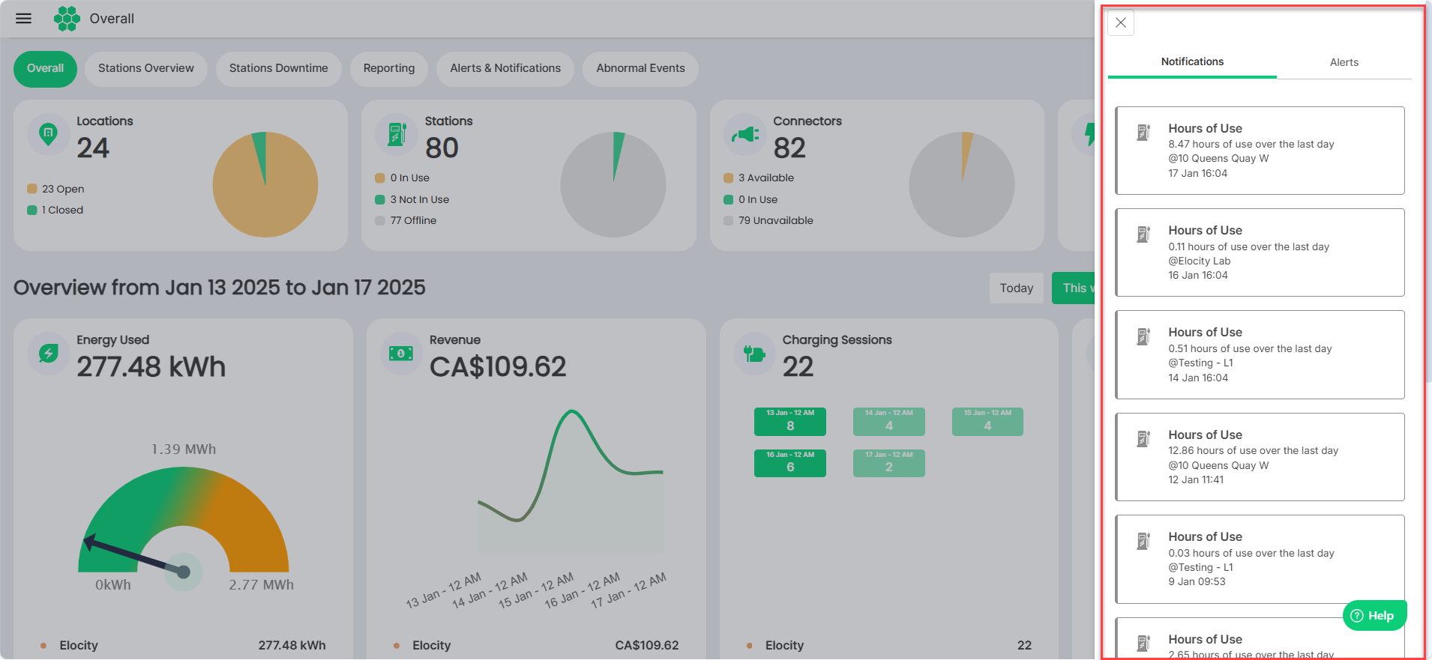
Task: Click the Elocity 277.48 kWh legend row
Action: (183, 645)
